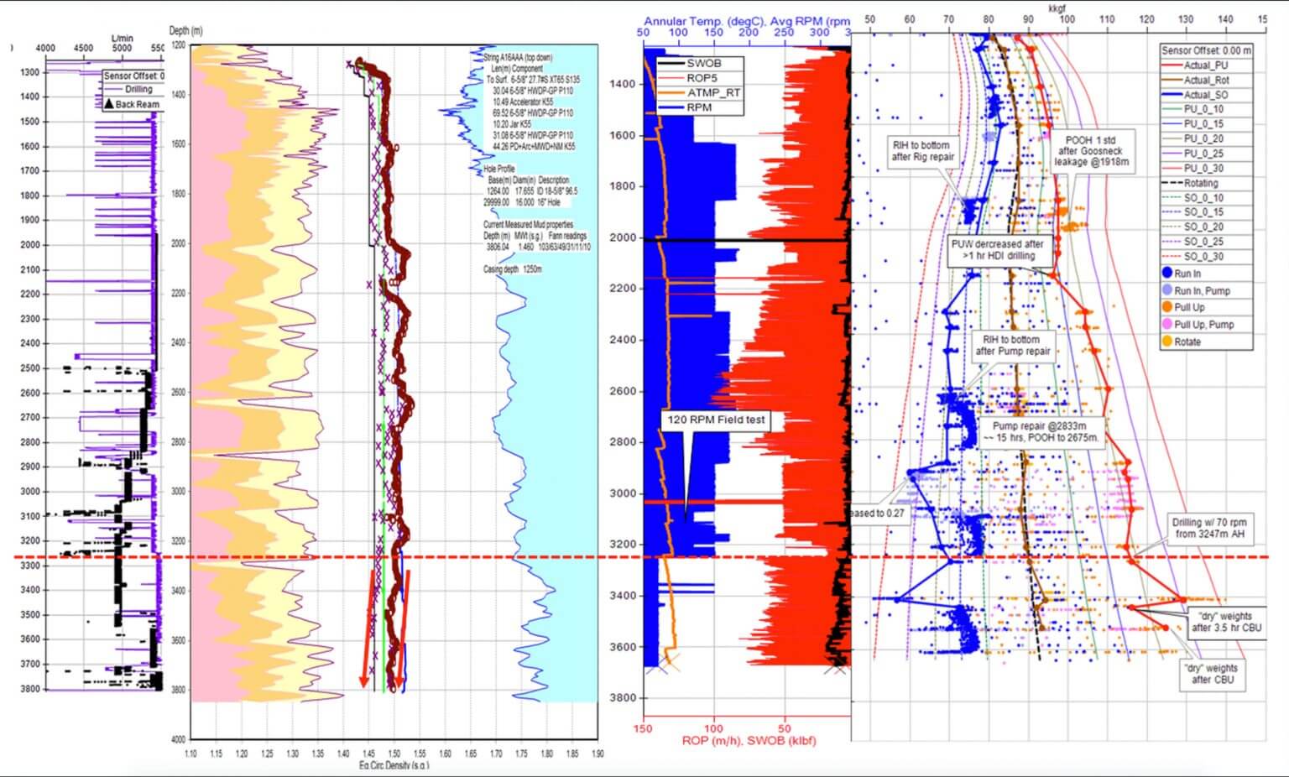Select the ROP5 legend entry
1289x777 pixels.
[688, 78]
